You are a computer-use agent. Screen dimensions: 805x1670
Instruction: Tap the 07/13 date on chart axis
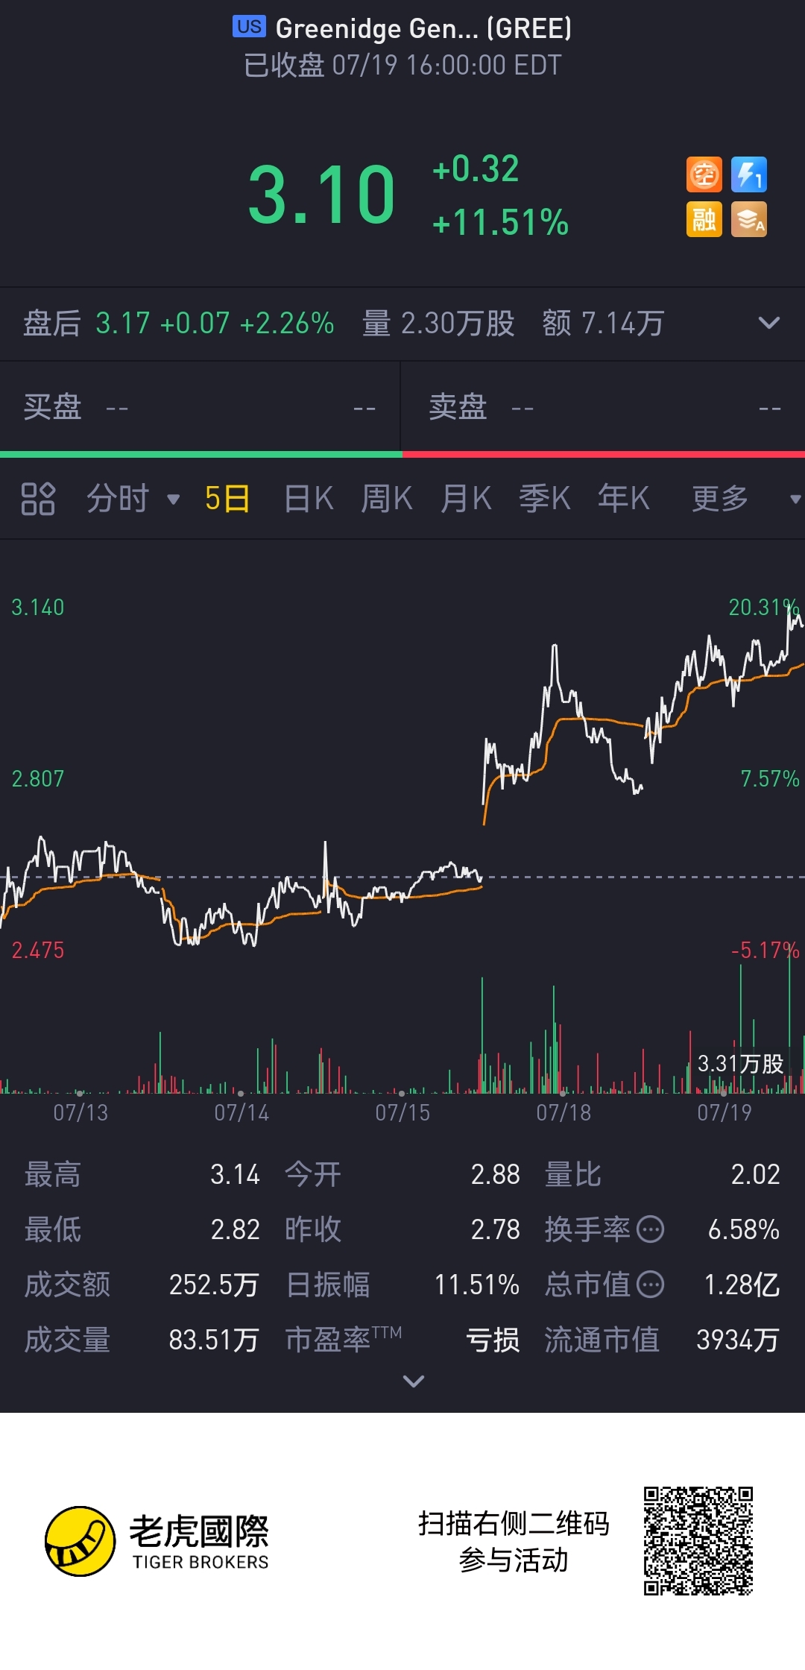point(80,1112)
